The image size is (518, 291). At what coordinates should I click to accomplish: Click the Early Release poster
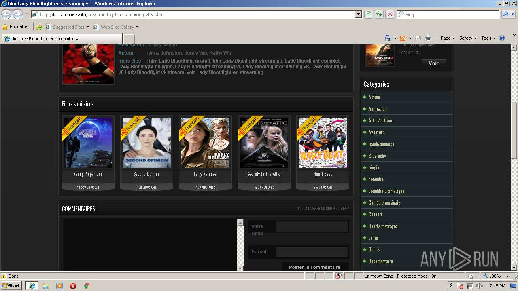[x=205, y=143]
